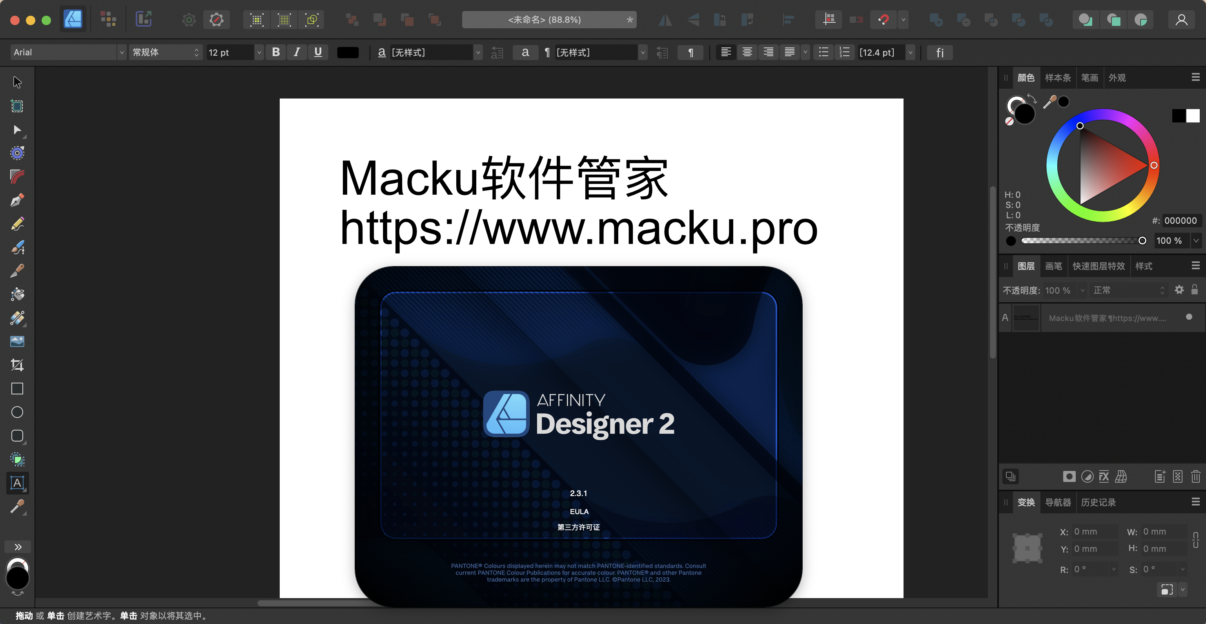The width and height of the screenshot is (1206, 624).
Task: Select the Place Image tool
Action: pyautogui.click(x=17, y=341)
